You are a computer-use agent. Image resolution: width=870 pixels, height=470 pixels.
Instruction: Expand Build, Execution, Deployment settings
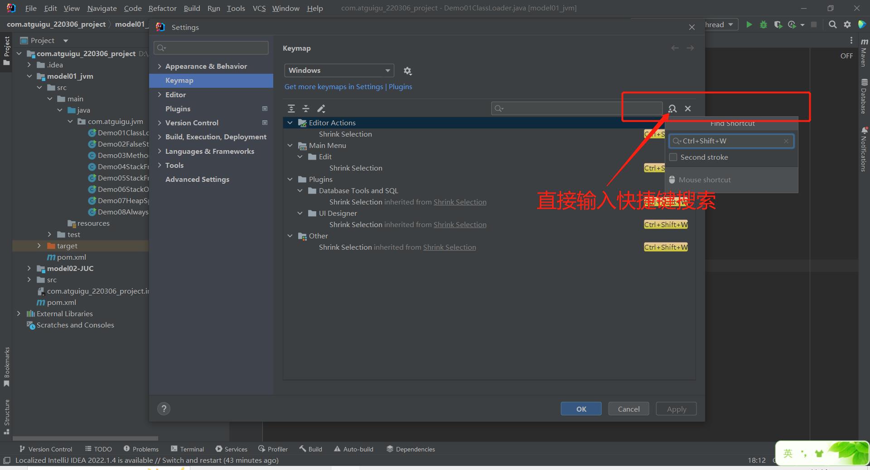(x=159, y=137)
